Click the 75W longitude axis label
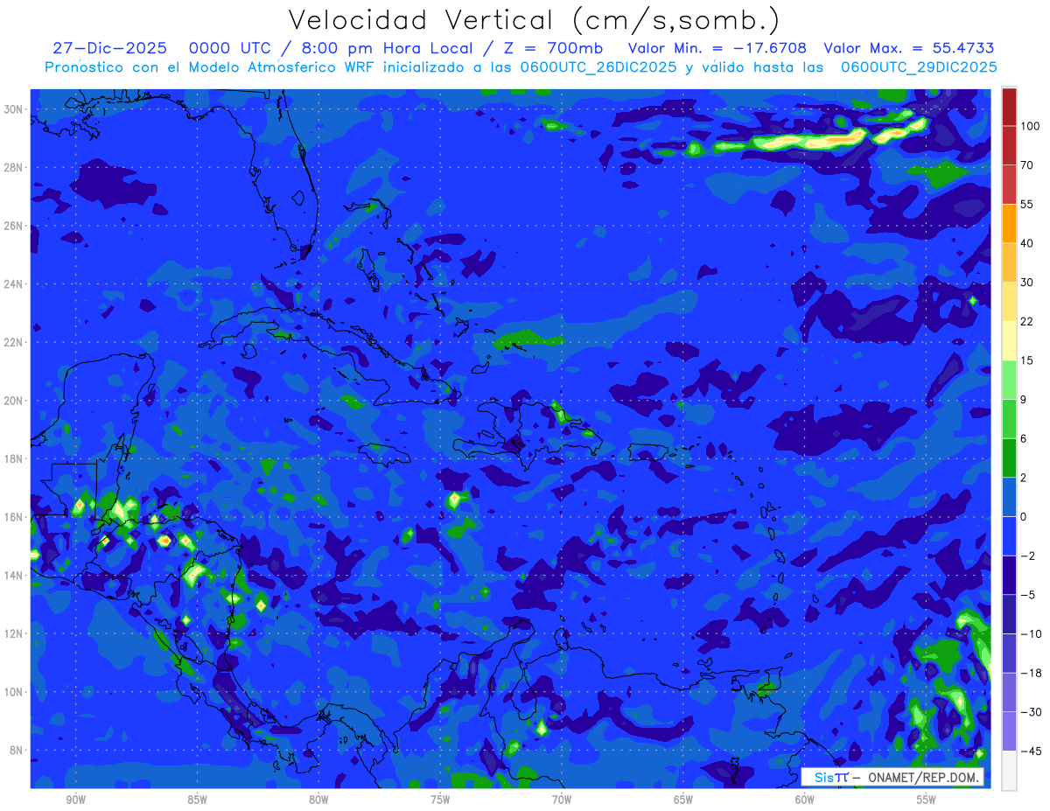The width and height of the screenshot is (1050, 811). (440, 801)
